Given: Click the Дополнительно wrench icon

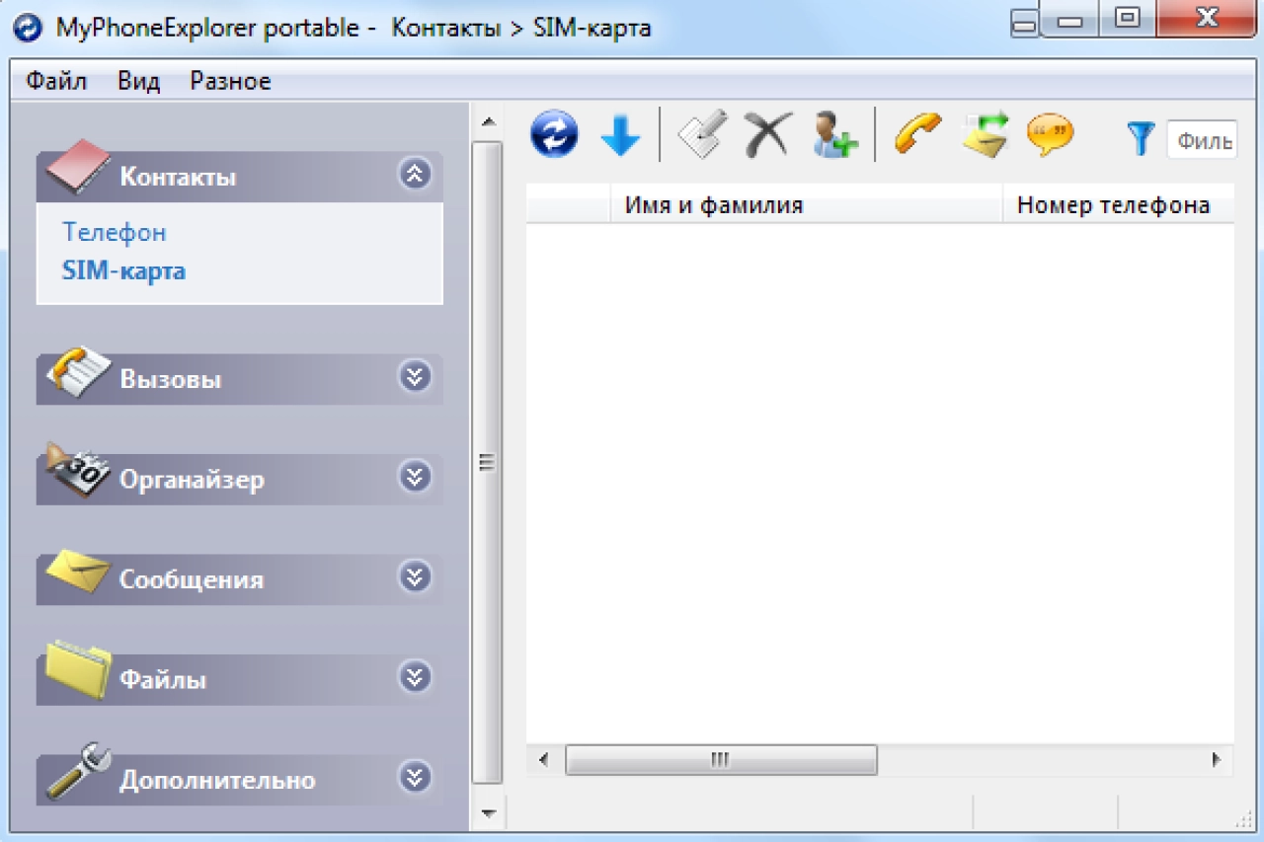Looking at the screenshot, I should 77,772.
